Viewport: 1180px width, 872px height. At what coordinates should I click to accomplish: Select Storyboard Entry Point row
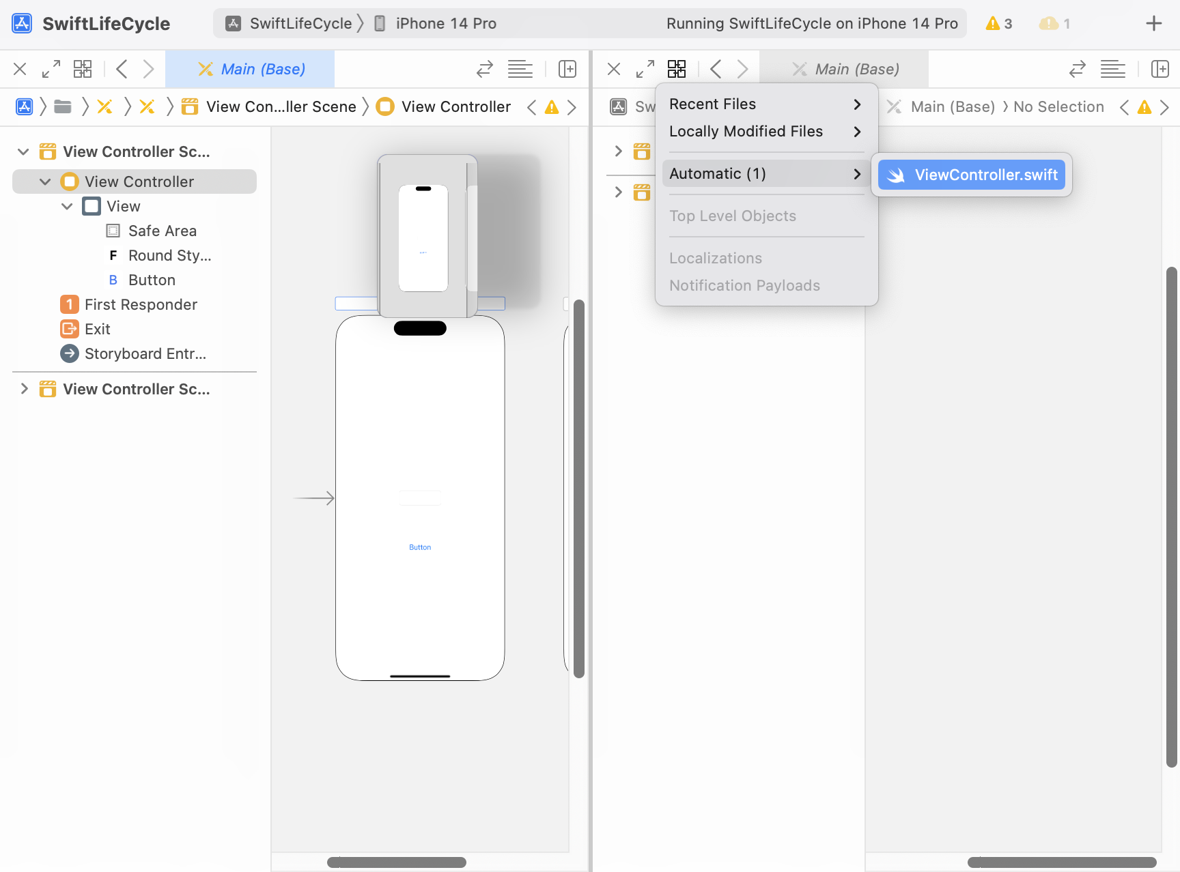click(x=135, y=353)
